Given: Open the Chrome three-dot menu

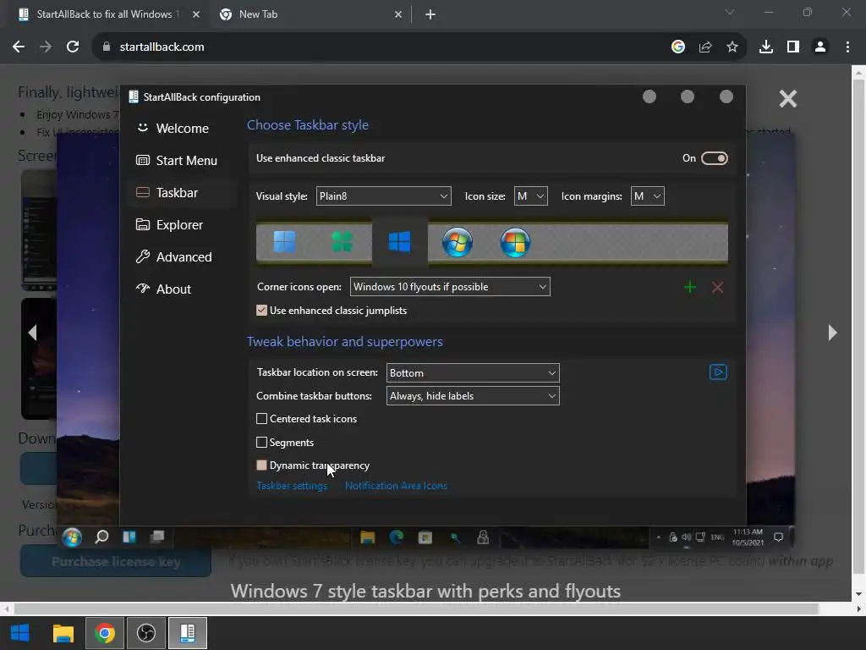Looking at the screenshot, I should pos(847,47).
